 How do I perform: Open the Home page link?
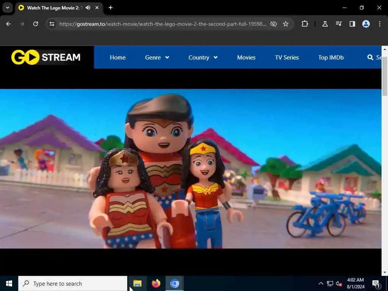click(x=117, y=58)
